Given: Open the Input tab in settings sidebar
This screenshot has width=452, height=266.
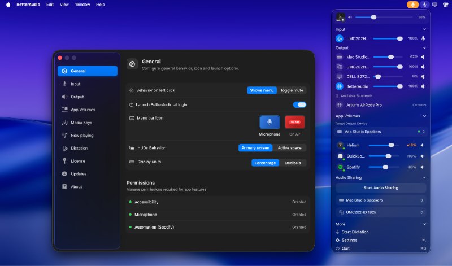Looking at the screenshot, I should click(x=88, y=84).
